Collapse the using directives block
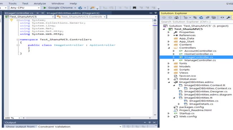 (18, 20)
